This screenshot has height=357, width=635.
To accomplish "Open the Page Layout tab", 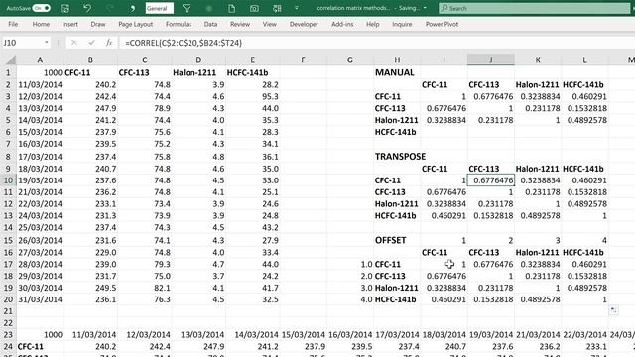I will (x=136, y=24).
